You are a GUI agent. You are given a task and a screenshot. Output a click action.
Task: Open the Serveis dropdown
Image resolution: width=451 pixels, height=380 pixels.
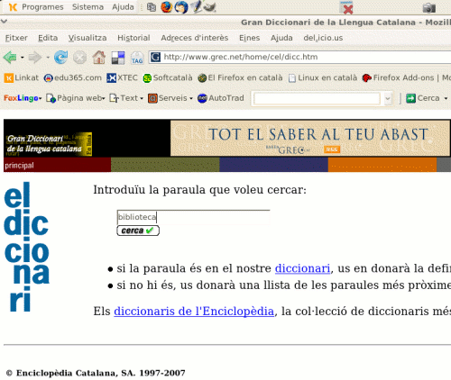click(170, 98)
